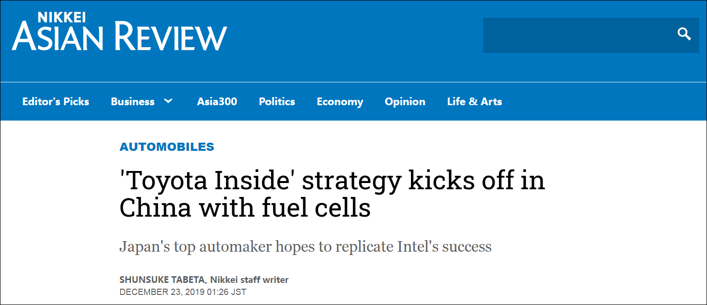
Task: Click the magnifying glass search icon
Action: point(684,34)
